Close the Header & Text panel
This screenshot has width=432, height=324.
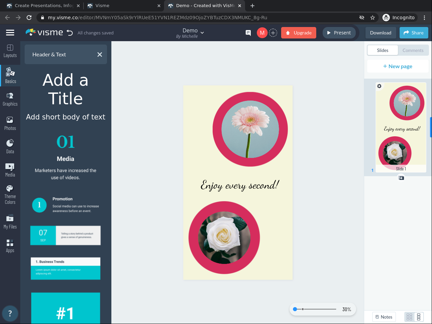100,54
